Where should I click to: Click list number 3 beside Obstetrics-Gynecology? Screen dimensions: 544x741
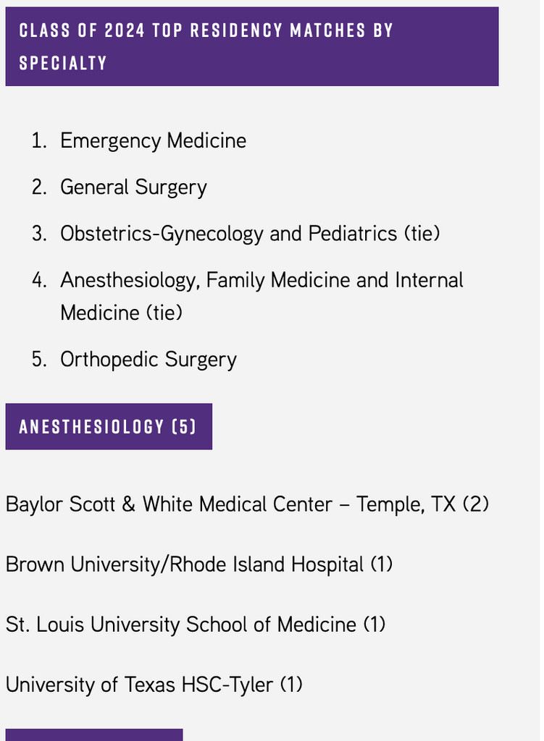[39, 234]
